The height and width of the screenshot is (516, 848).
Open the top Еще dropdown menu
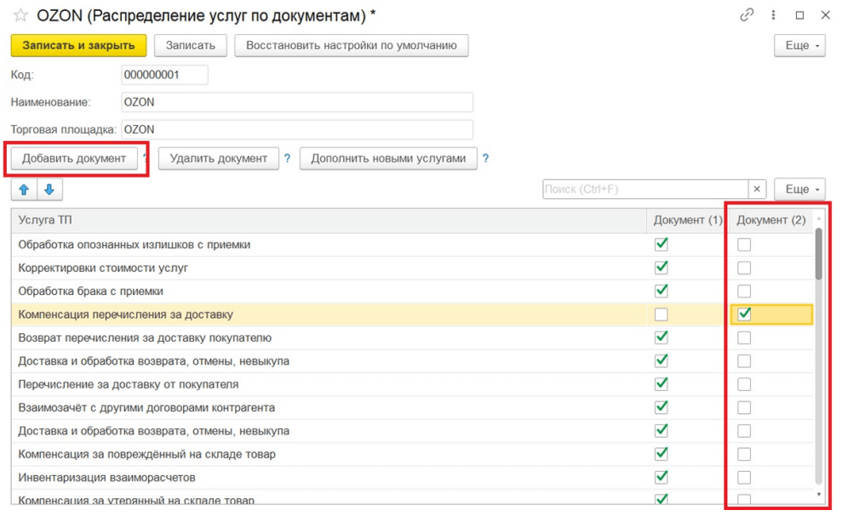799,45
